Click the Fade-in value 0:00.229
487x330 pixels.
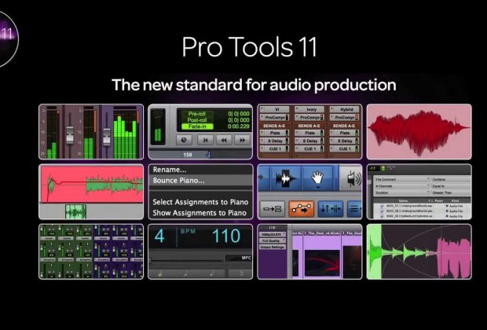(x=239, y=126)
